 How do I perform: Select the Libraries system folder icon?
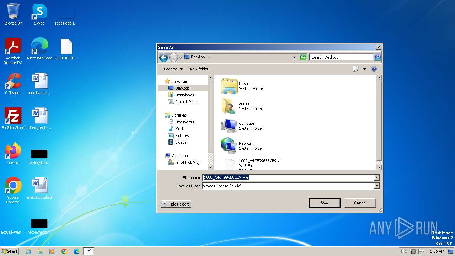pos(229,86)
